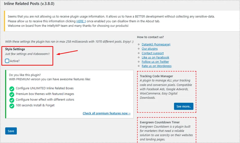Click 'Welcome on board from the IntellyWP team' line
240x143 pixels.
coord(68,26)
